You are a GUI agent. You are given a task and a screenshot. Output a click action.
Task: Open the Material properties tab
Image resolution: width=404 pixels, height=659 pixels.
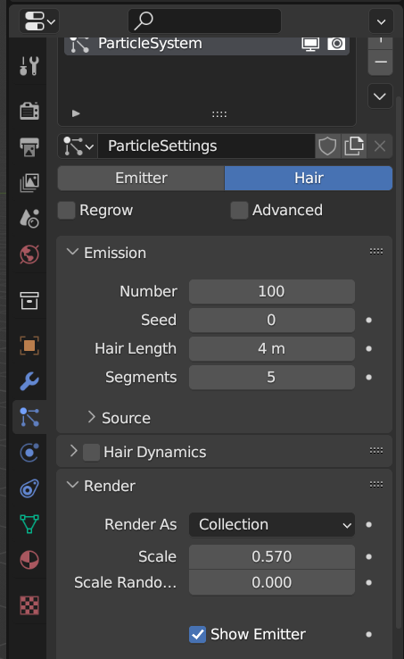pos(29,560)
